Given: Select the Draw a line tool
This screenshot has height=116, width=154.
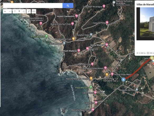Looking at the screenshot, I should point(24,11).
